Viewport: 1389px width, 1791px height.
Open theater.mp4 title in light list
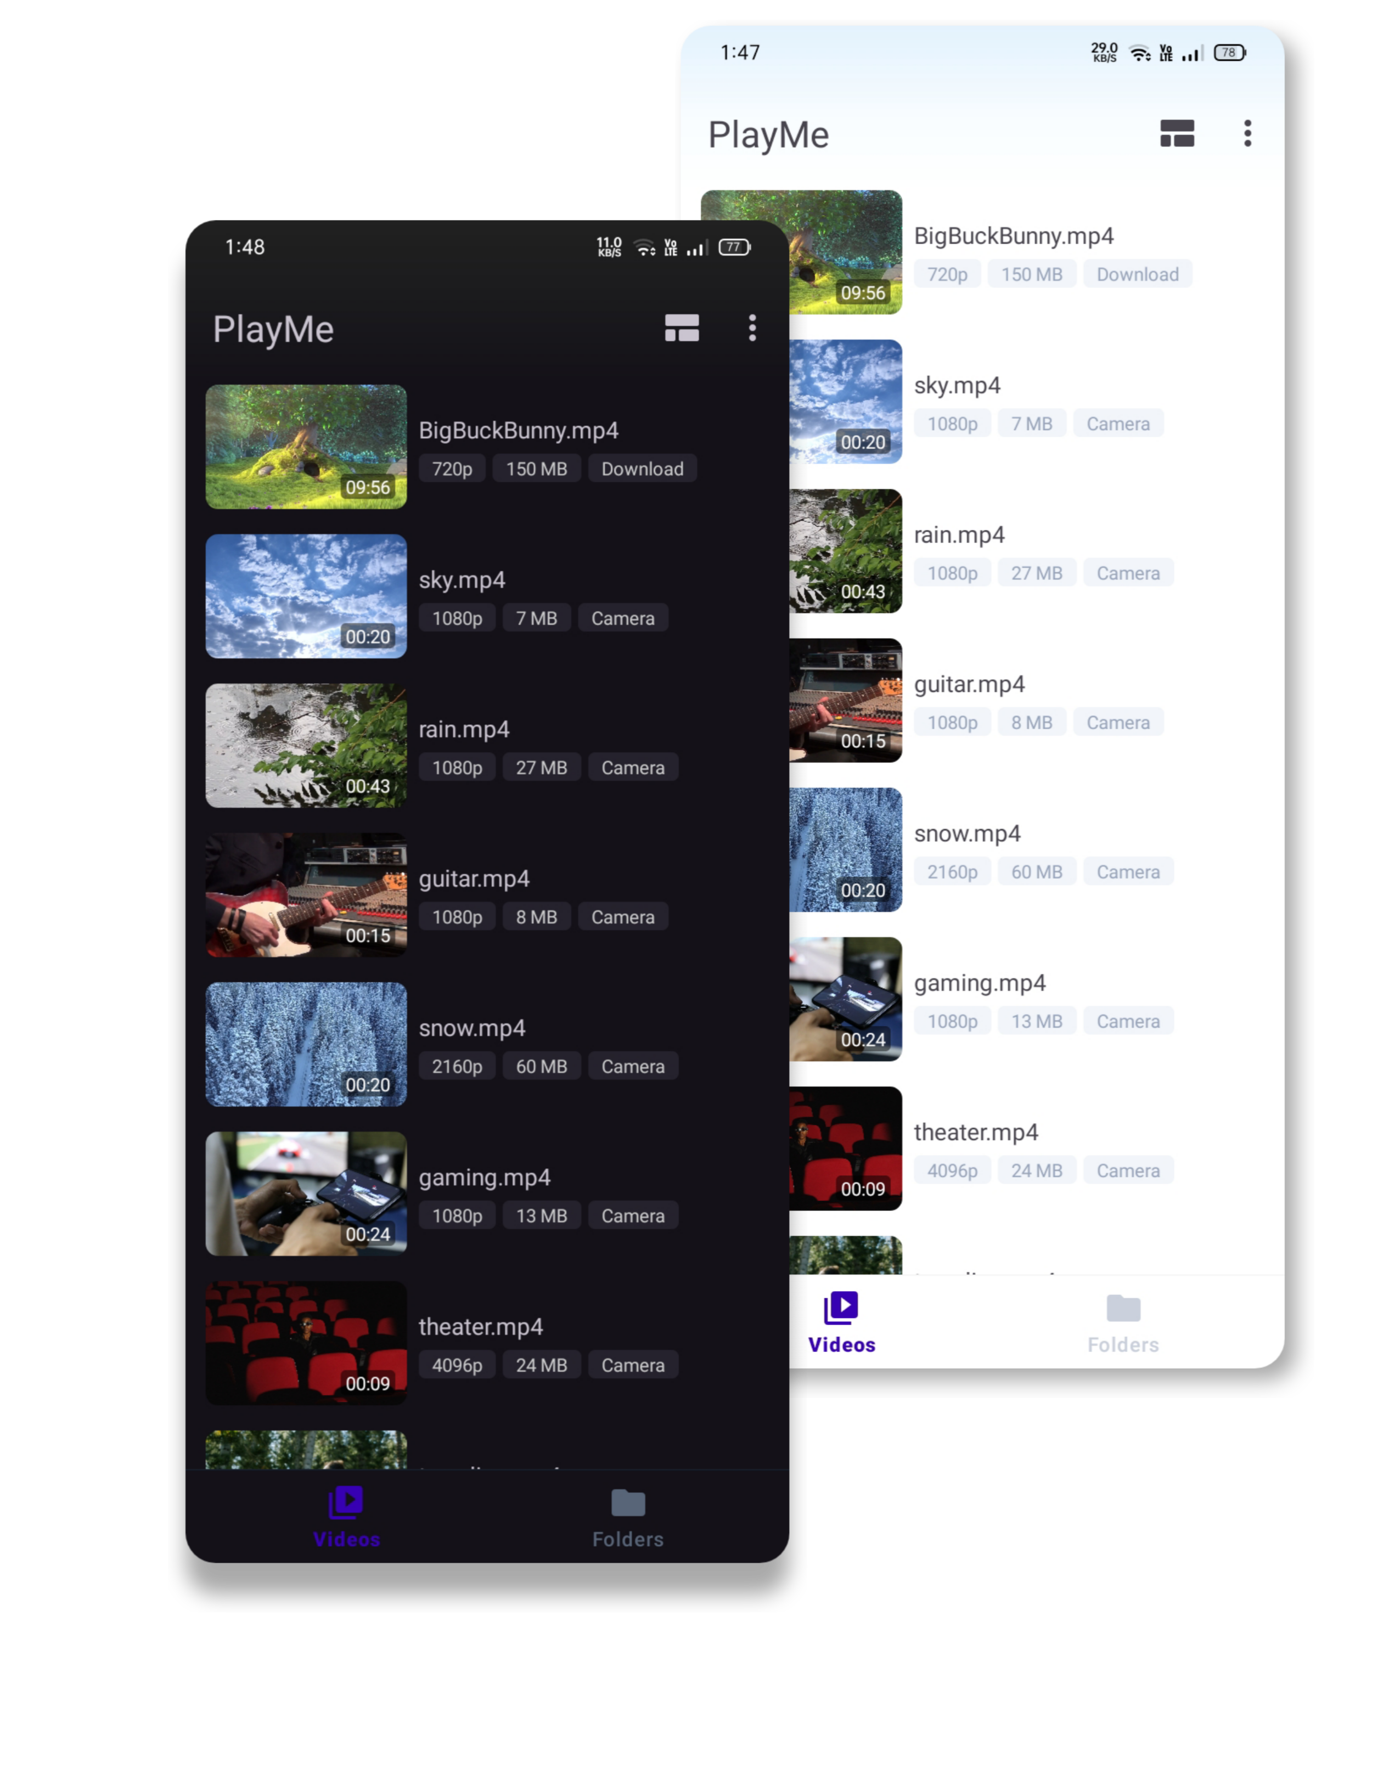pos(976,1133)
